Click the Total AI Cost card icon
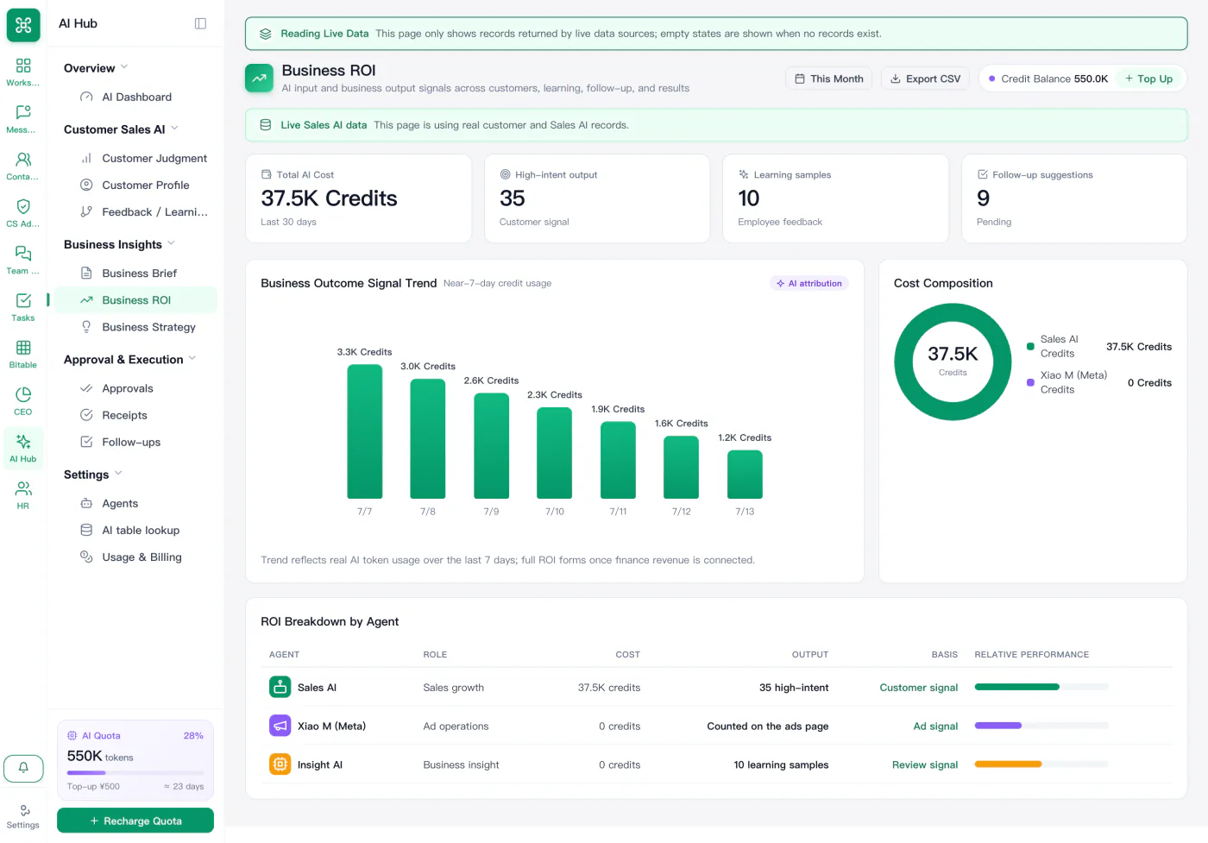This screenshot has height=843, width=1208. pyautogui.click(x=267, y=174)
